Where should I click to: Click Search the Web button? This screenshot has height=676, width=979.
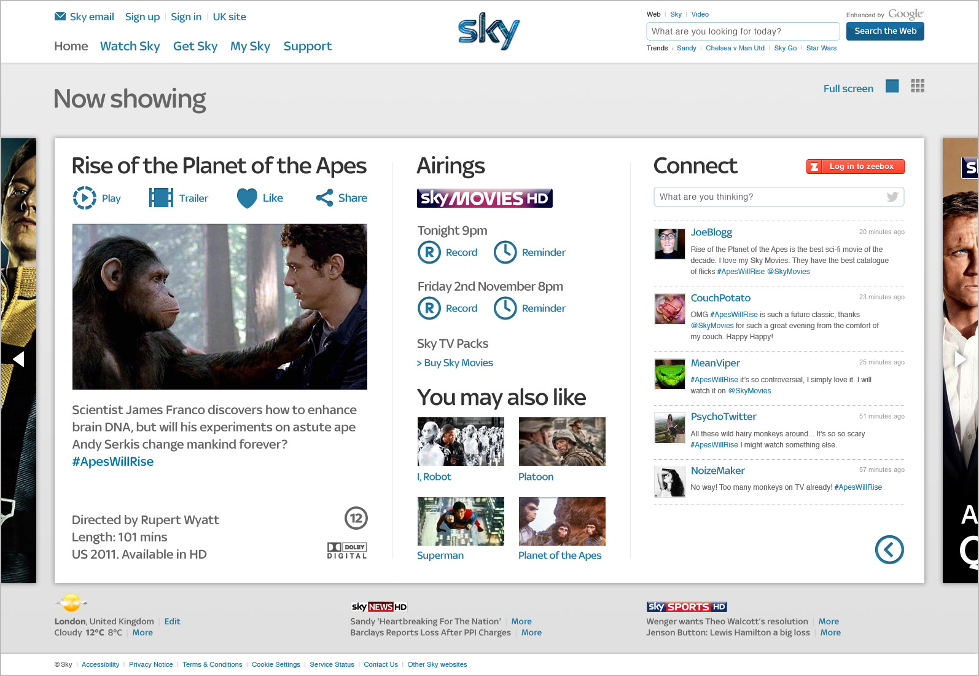click(x=885, y=31)
